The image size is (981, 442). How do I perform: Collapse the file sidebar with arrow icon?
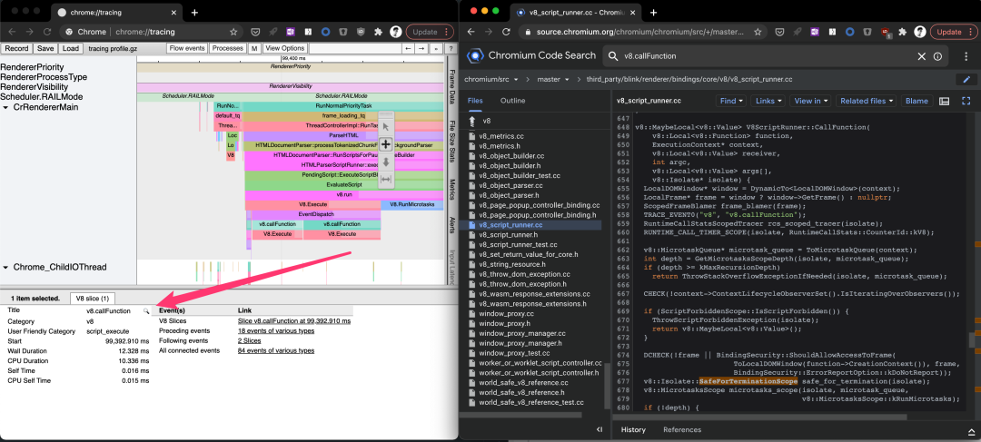pyautogui.click(x=599, y=429)
